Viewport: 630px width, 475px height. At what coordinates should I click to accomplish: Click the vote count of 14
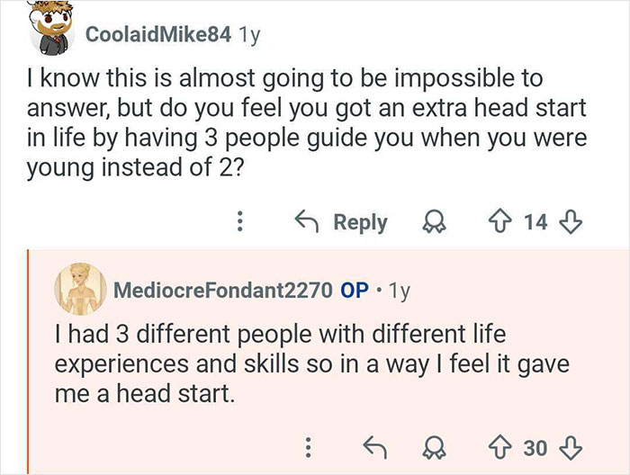[536, 222]
